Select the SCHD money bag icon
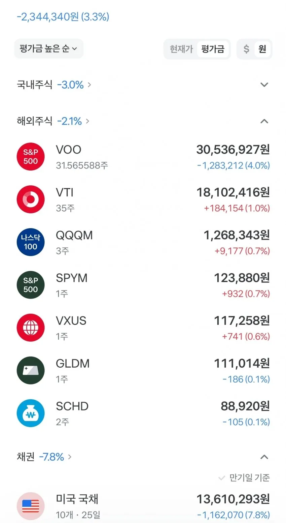286x523 pixels. point(31,413)
